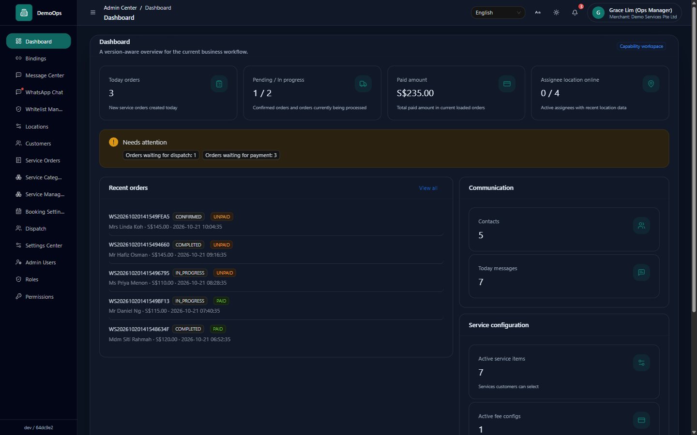Toggle the light/dark theme sun icon
The width and height of the screenshot is (697, 435).
556,13
